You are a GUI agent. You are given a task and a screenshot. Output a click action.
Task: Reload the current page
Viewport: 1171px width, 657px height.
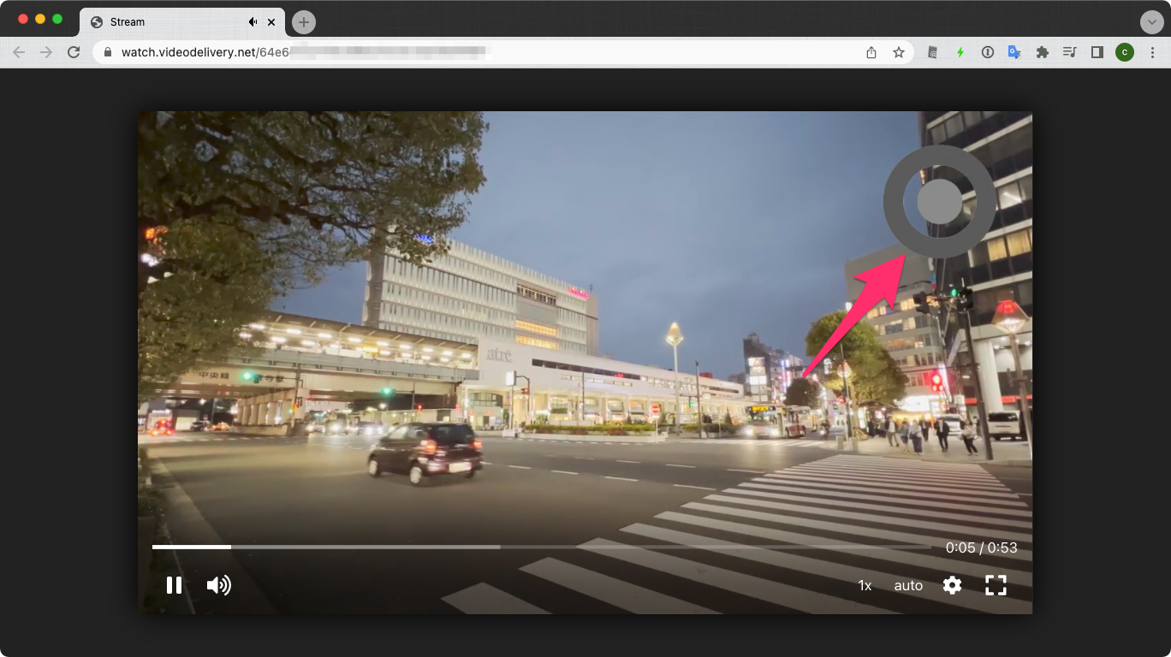[74, 52]
